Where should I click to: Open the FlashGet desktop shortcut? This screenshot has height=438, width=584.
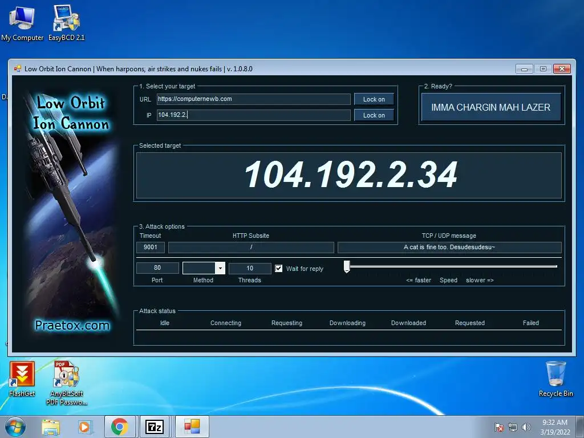point(22,379)
